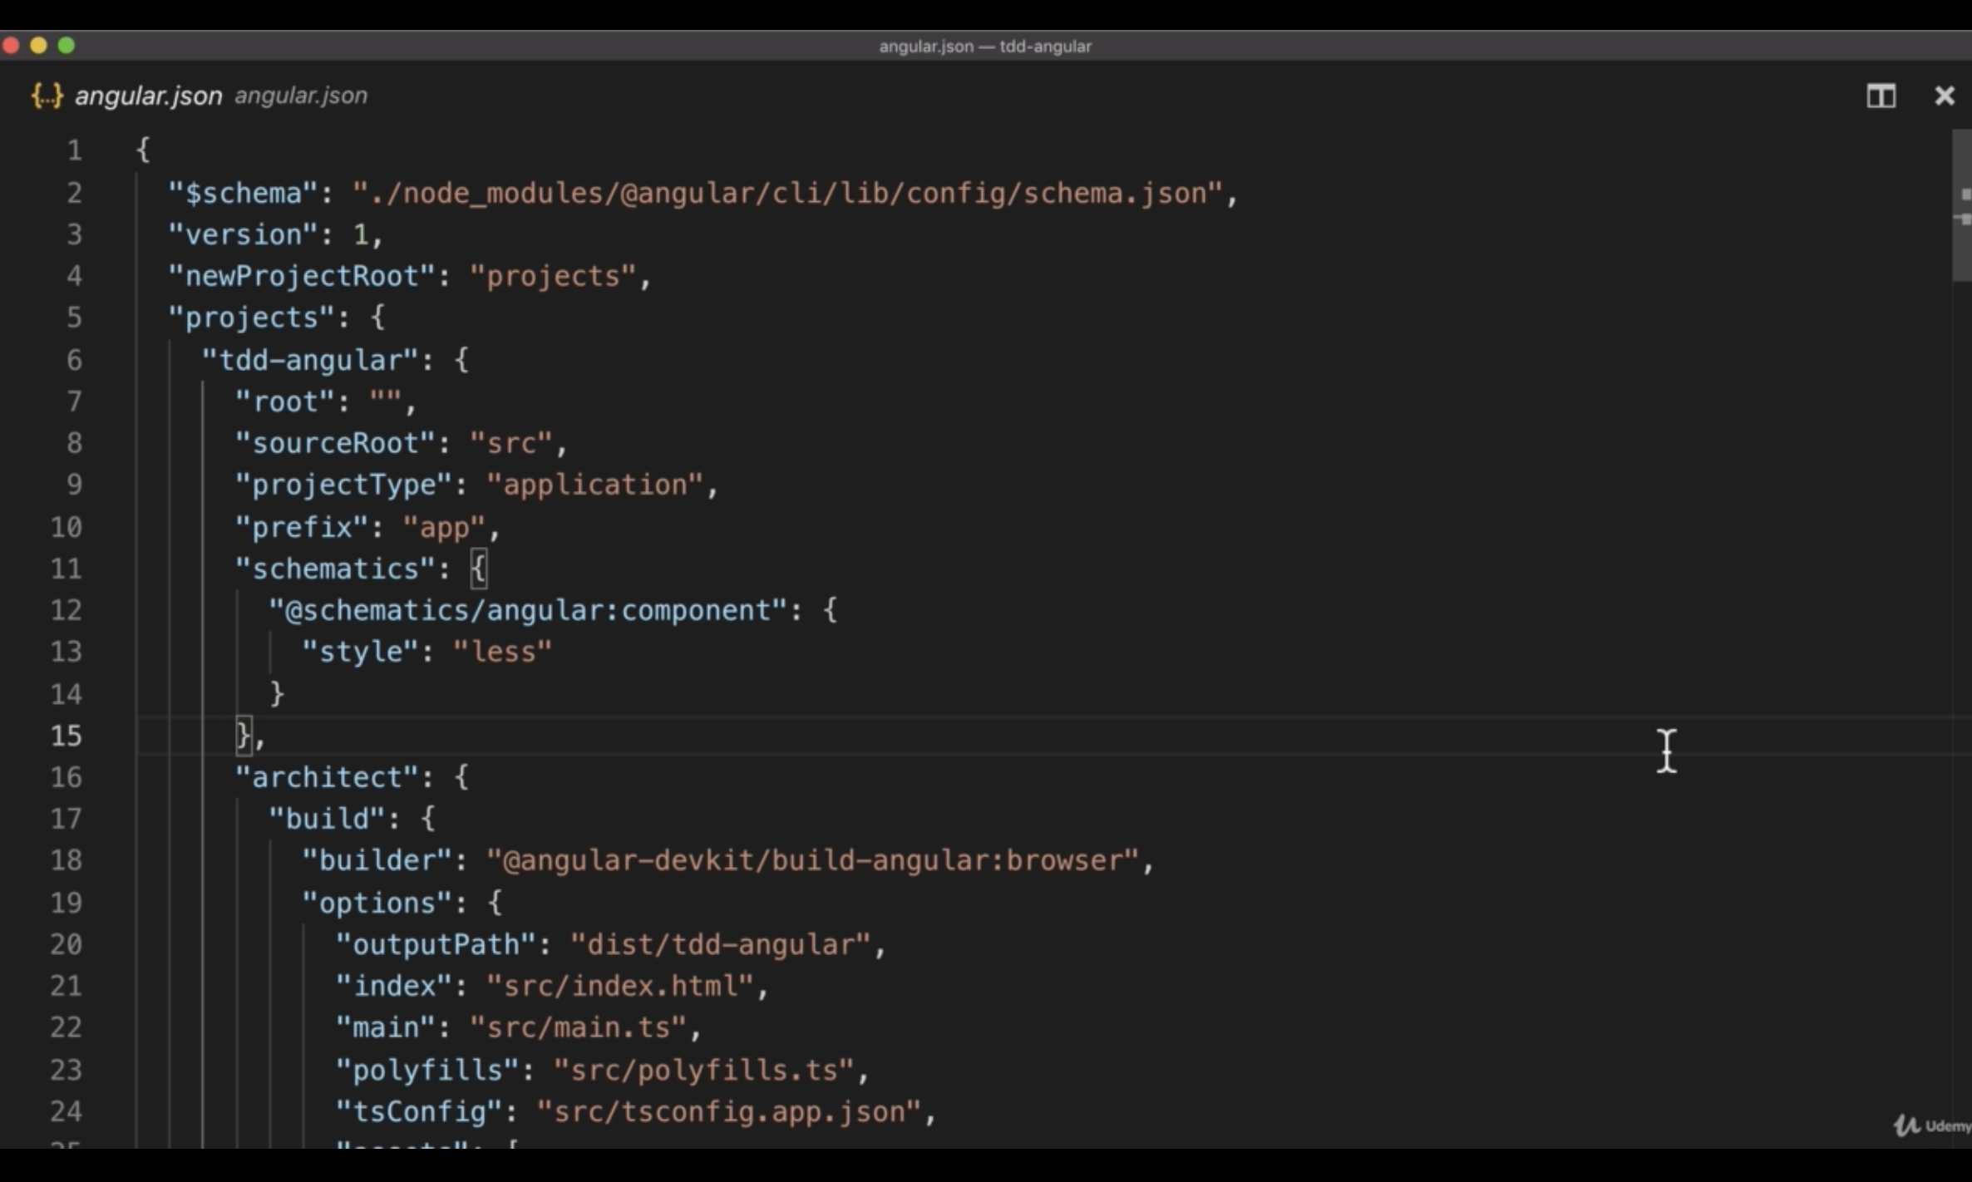This screenshot has height=1182, width=1972.
Task: Click the yellow minimize window button
Action: pos(38,46)
